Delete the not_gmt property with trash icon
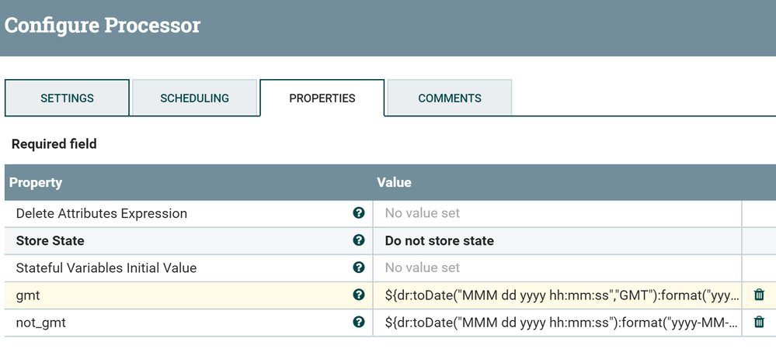 759,322
